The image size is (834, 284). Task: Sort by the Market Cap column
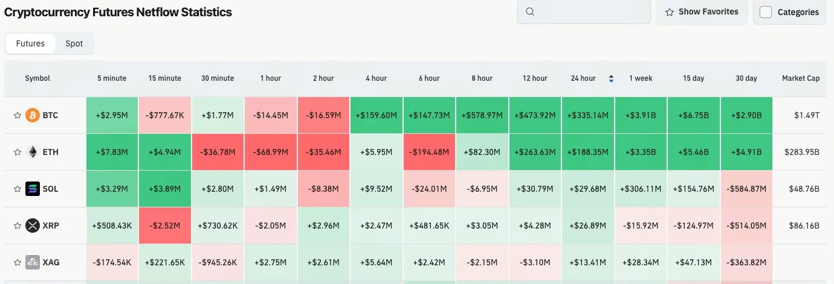coord(800,78)
